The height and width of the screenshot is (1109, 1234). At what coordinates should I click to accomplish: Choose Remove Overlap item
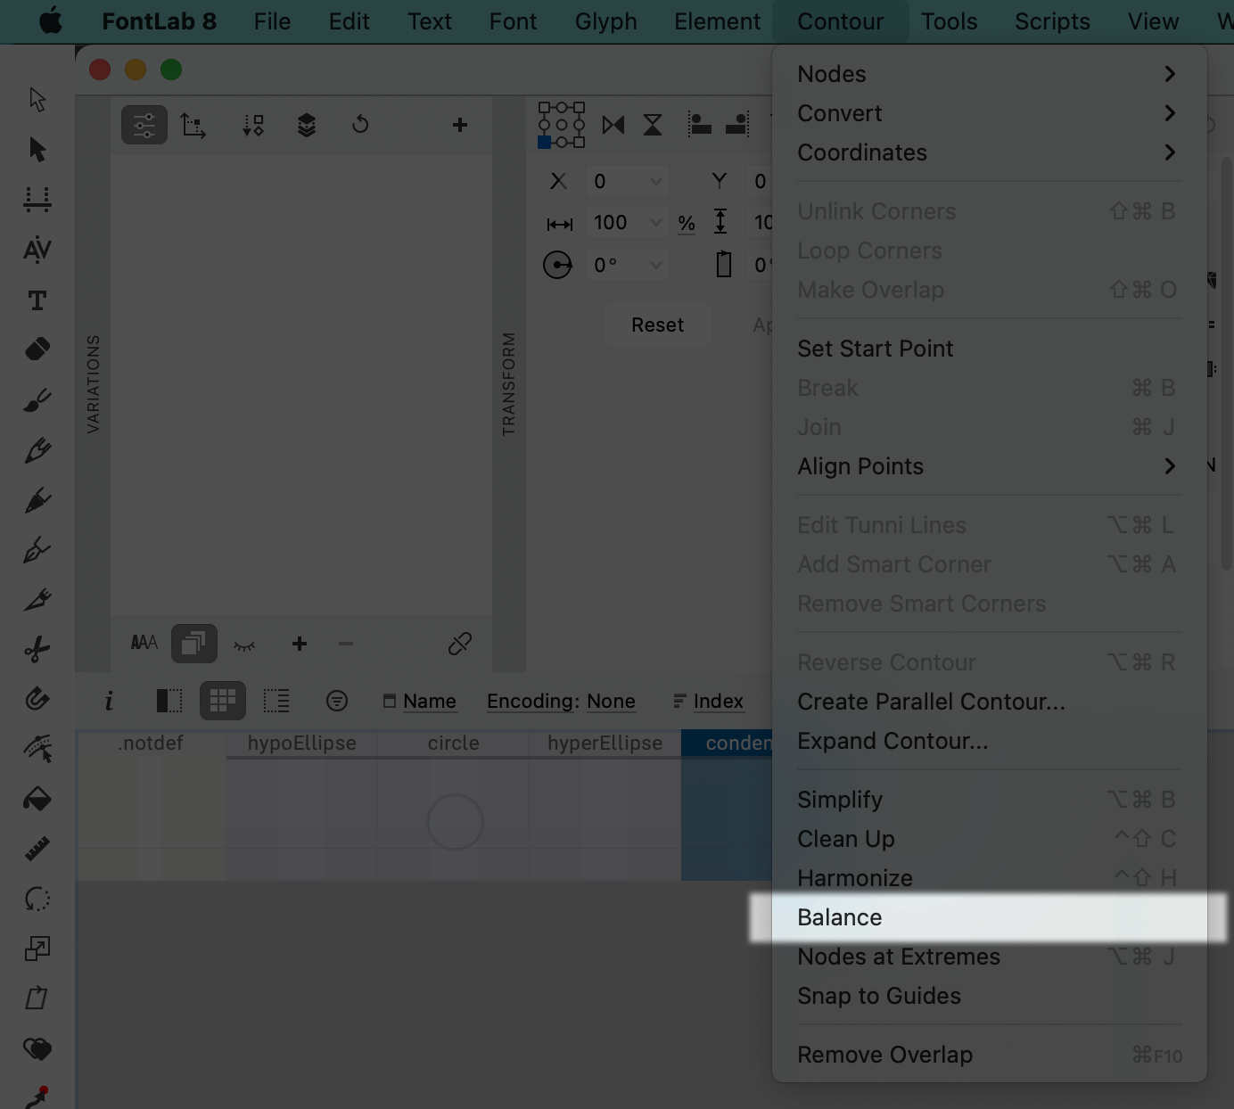pos(990,1055)
